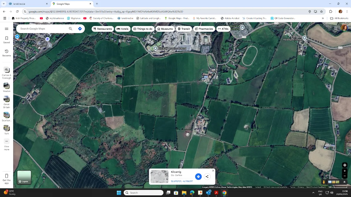Open the Google Maps hamburger menu
This screenshot has height=197, width=351.
pyautogui.click(x=7, y=28)
